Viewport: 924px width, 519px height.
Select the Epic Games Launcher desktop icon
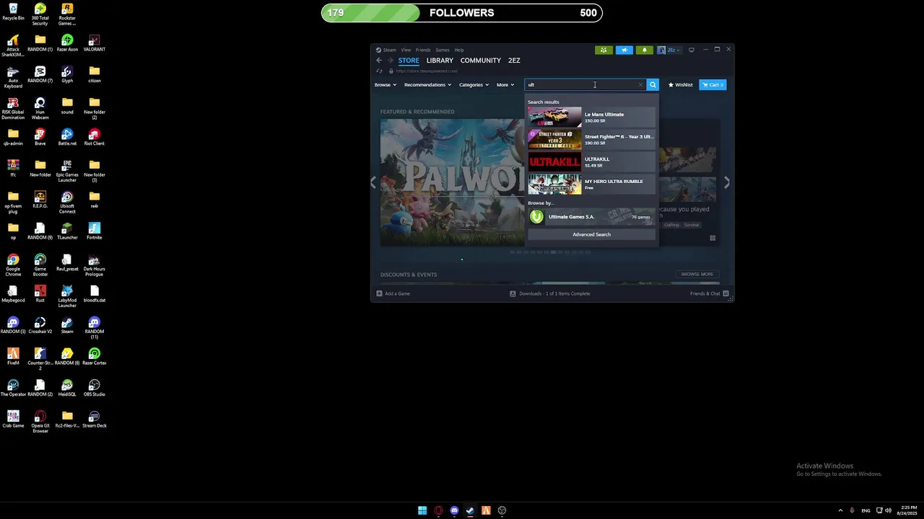click(67, 171)
